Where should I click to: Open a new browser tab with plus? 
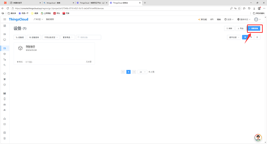tap(145, 3)
